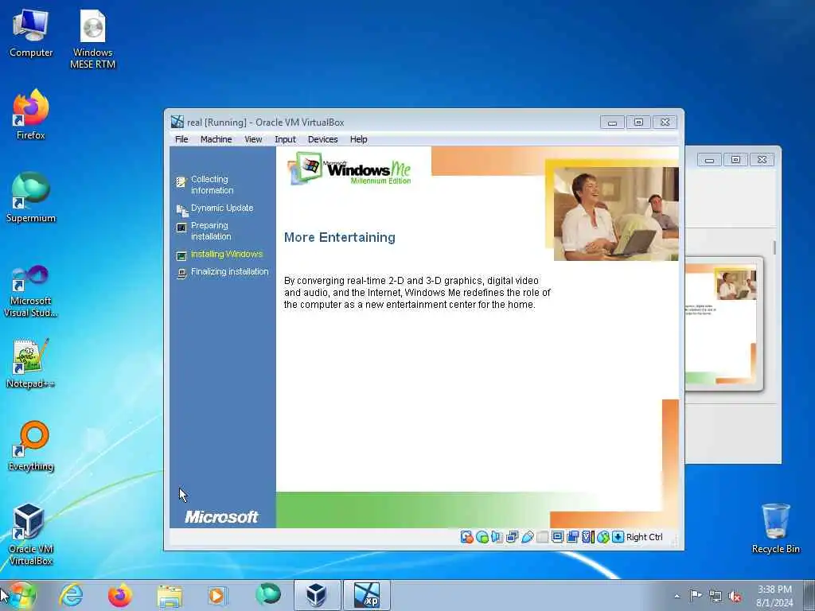Click the mouse integration indicator icon
815x611 pixels.
(x=602, y=537)
